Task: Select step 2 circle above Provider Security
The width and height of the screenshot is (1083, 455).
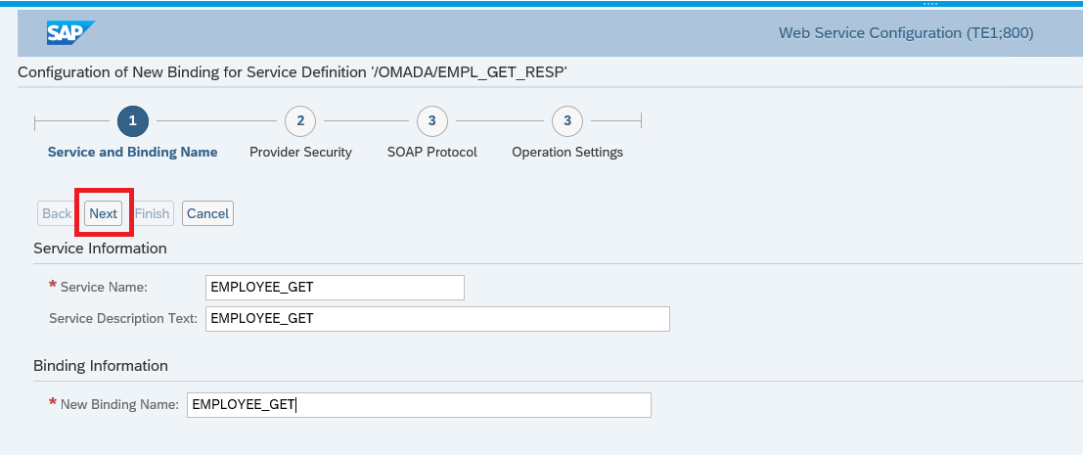Action: pos(300,120)
